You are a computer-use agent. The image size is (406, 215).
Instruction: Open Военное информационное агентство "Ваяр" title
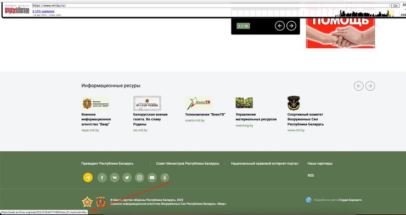[x=96, y=119]
